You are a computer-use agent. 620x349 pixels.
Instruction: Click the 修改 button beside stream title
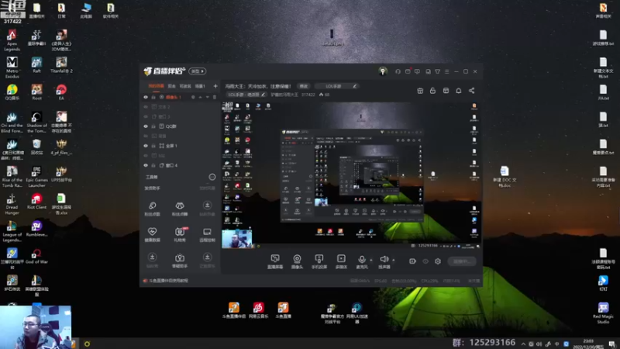(x=303, y=86)
